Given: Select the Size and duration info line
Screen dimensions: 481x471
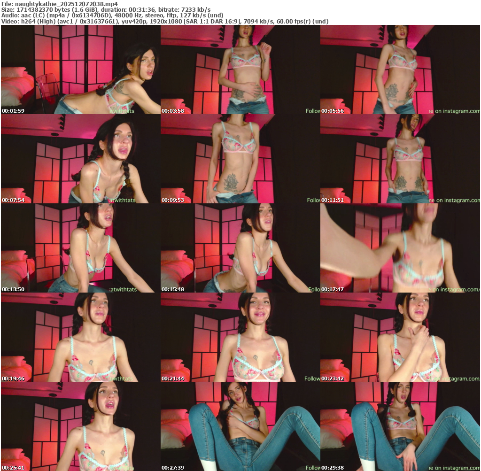Looking at the screenshot, I should 106,9.
